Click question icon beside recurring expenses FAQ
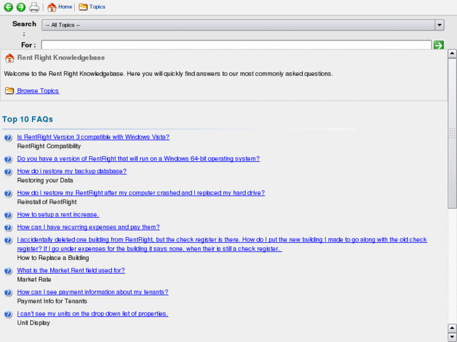Screen dimensions: 457x342 click(x=8, y=227)
